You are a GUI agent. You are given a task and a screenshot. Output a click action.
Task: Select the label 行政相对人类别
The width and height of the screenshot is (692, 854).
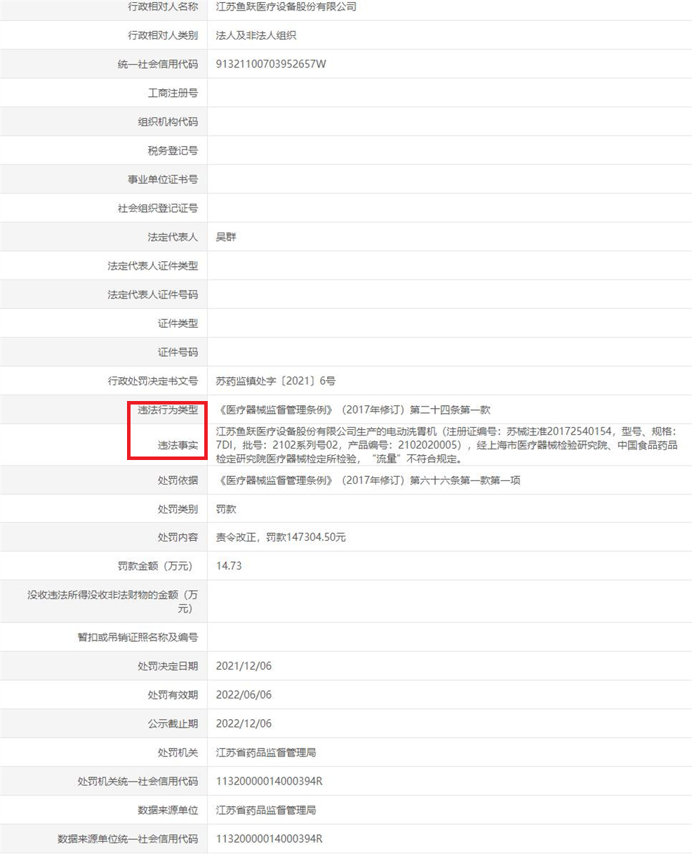click(x=163, y=35)
